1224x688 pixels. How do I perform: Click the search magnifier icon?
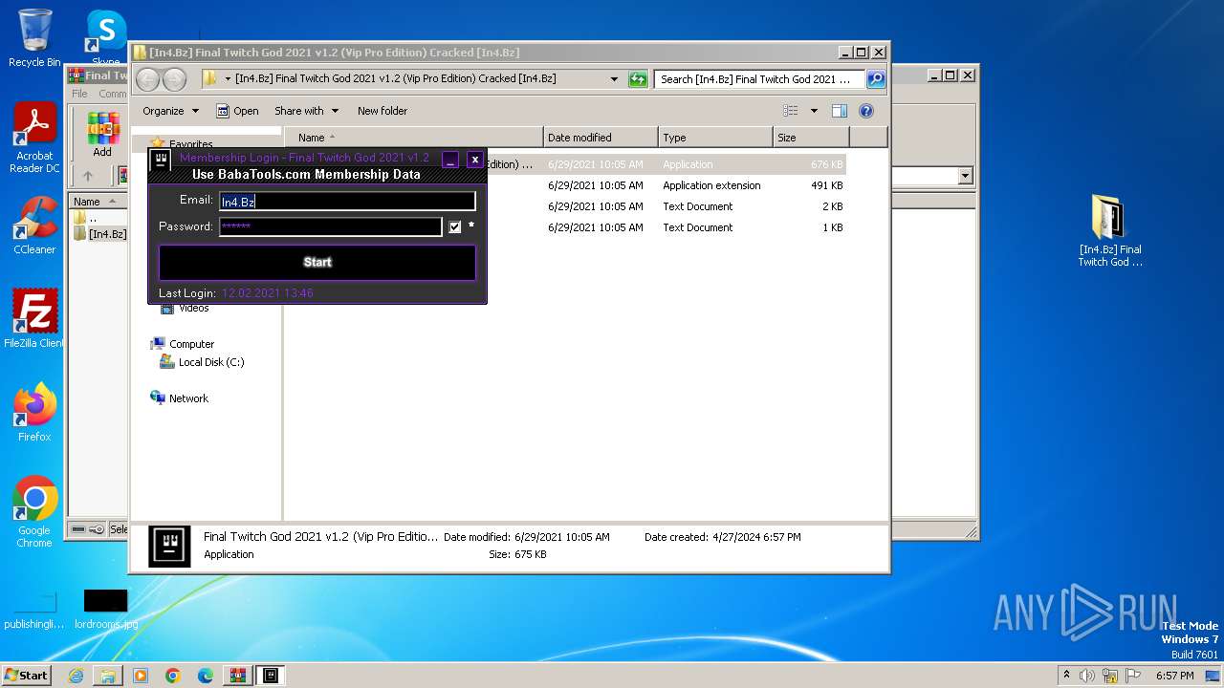click(876, 79)
